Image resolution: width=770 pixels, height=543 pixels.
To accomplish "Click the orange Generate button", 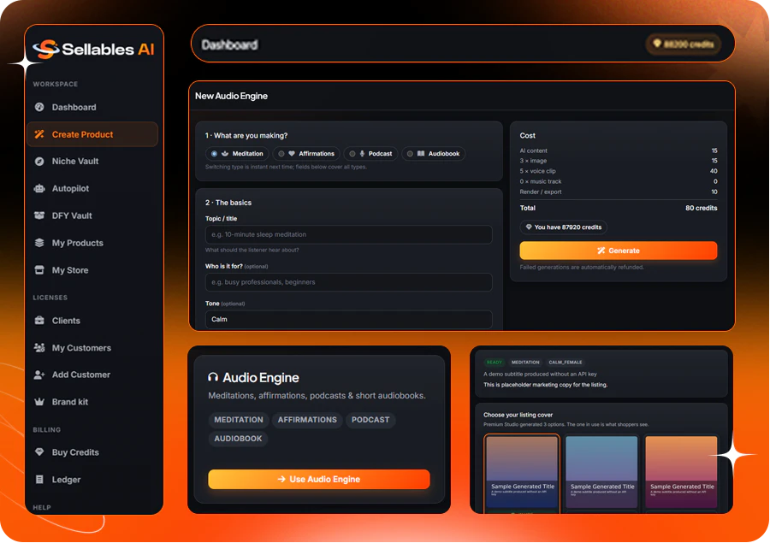I will pos(619,251).
